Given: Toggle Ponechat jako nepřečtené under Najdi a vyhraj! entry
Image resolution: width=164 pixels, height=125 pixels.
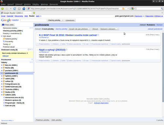Looking at the screenshot, I should [99, 61].
